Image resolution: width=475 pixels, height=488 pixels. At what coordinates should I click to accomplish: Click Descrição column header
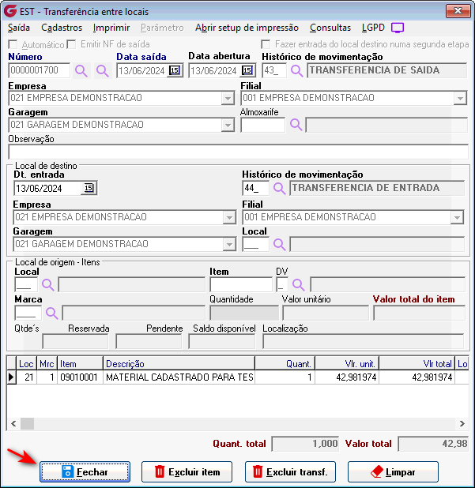(x=179, y=363)
